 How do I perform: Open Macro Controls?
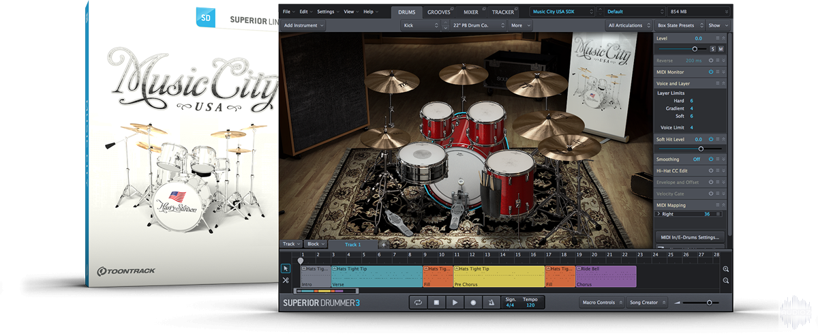tap(602, 303)
